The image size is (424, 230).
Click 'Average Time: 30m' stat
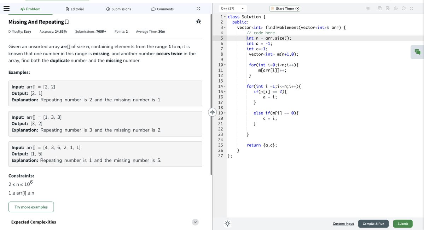click(151, 32)
